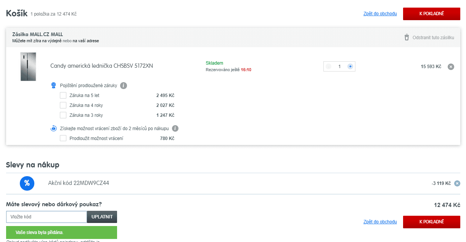Image resolution: width=466 pixels, height=242 pixels.
Task: Click the 1 247 Kč warranty price
Action: point(165,115)
